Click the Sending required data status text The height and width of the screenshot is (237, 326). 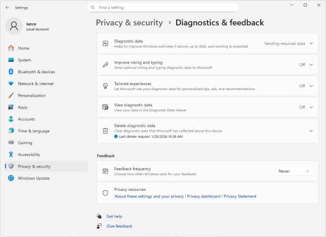click(x=284, y=43)
